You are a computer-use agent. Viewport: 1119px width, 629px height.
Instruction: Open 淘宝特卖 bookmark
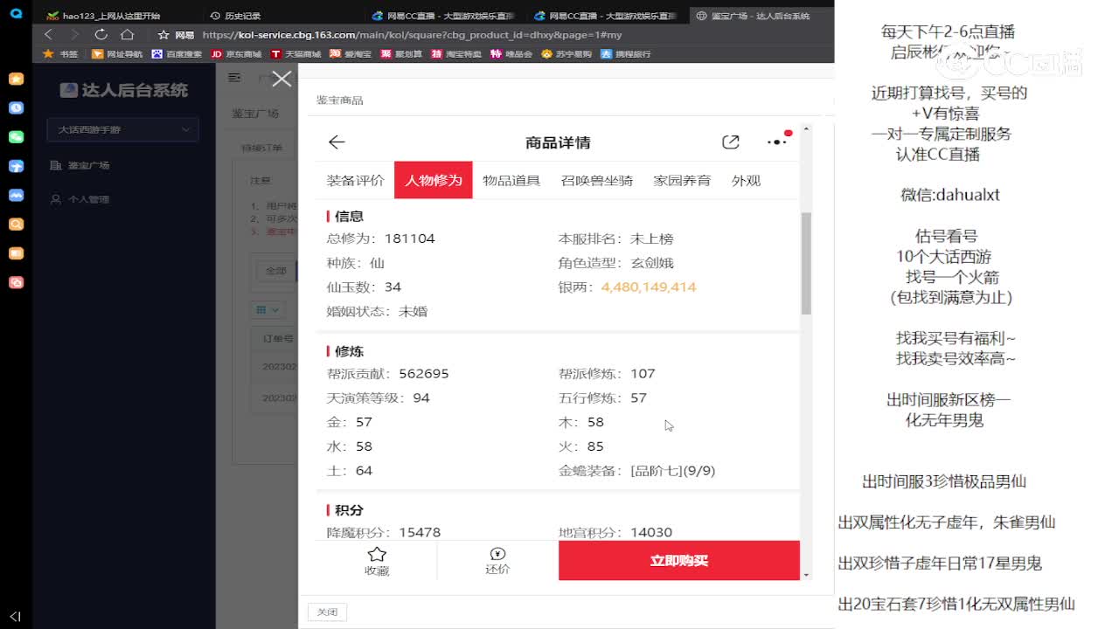tap(456, 54)
